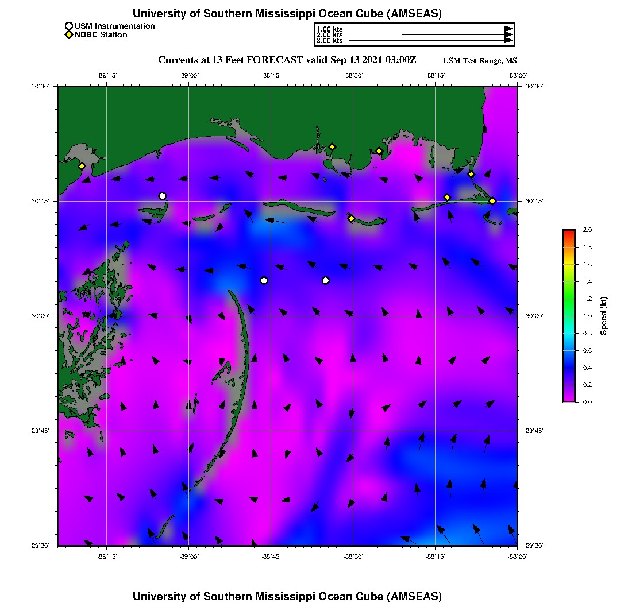Click the northernmost USM instrumentation circle on map
Viewport: 632px width, 603px height.
tap(163, 196)
